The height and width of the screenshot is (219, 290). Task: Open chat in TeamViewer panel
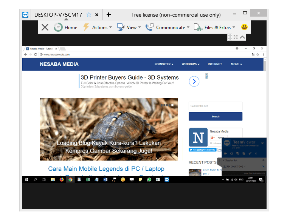[x=238, y=153]
